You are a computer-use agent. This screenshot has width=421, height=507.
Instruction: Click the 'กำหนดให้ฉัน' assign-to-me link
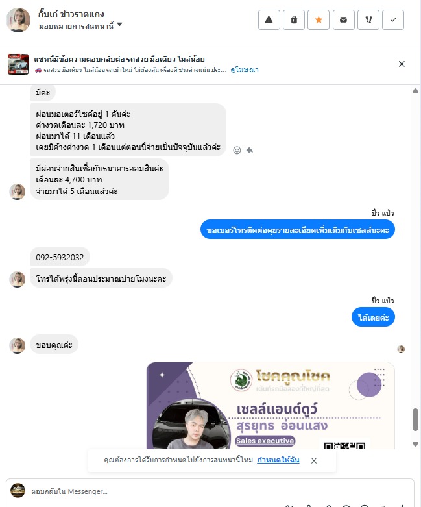278,460
